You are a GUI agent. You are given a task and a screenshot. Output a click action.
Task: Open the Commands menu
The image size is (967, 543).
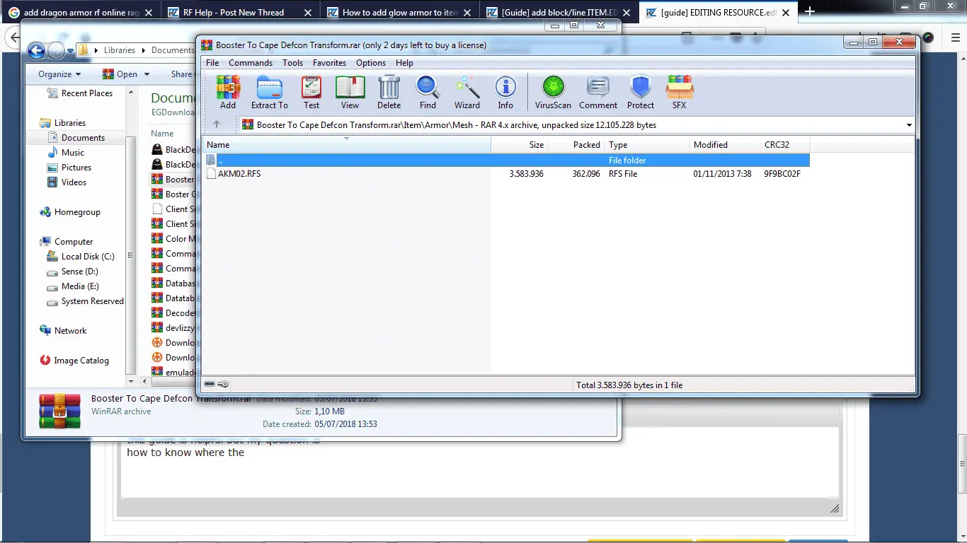click(251, 63)
